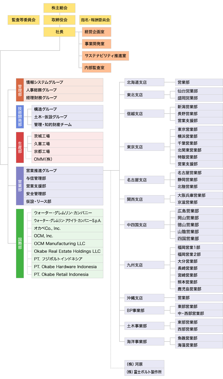Select Okabe Real Estate Holdings LLC row
223x379 pixels.
point(67,251)
